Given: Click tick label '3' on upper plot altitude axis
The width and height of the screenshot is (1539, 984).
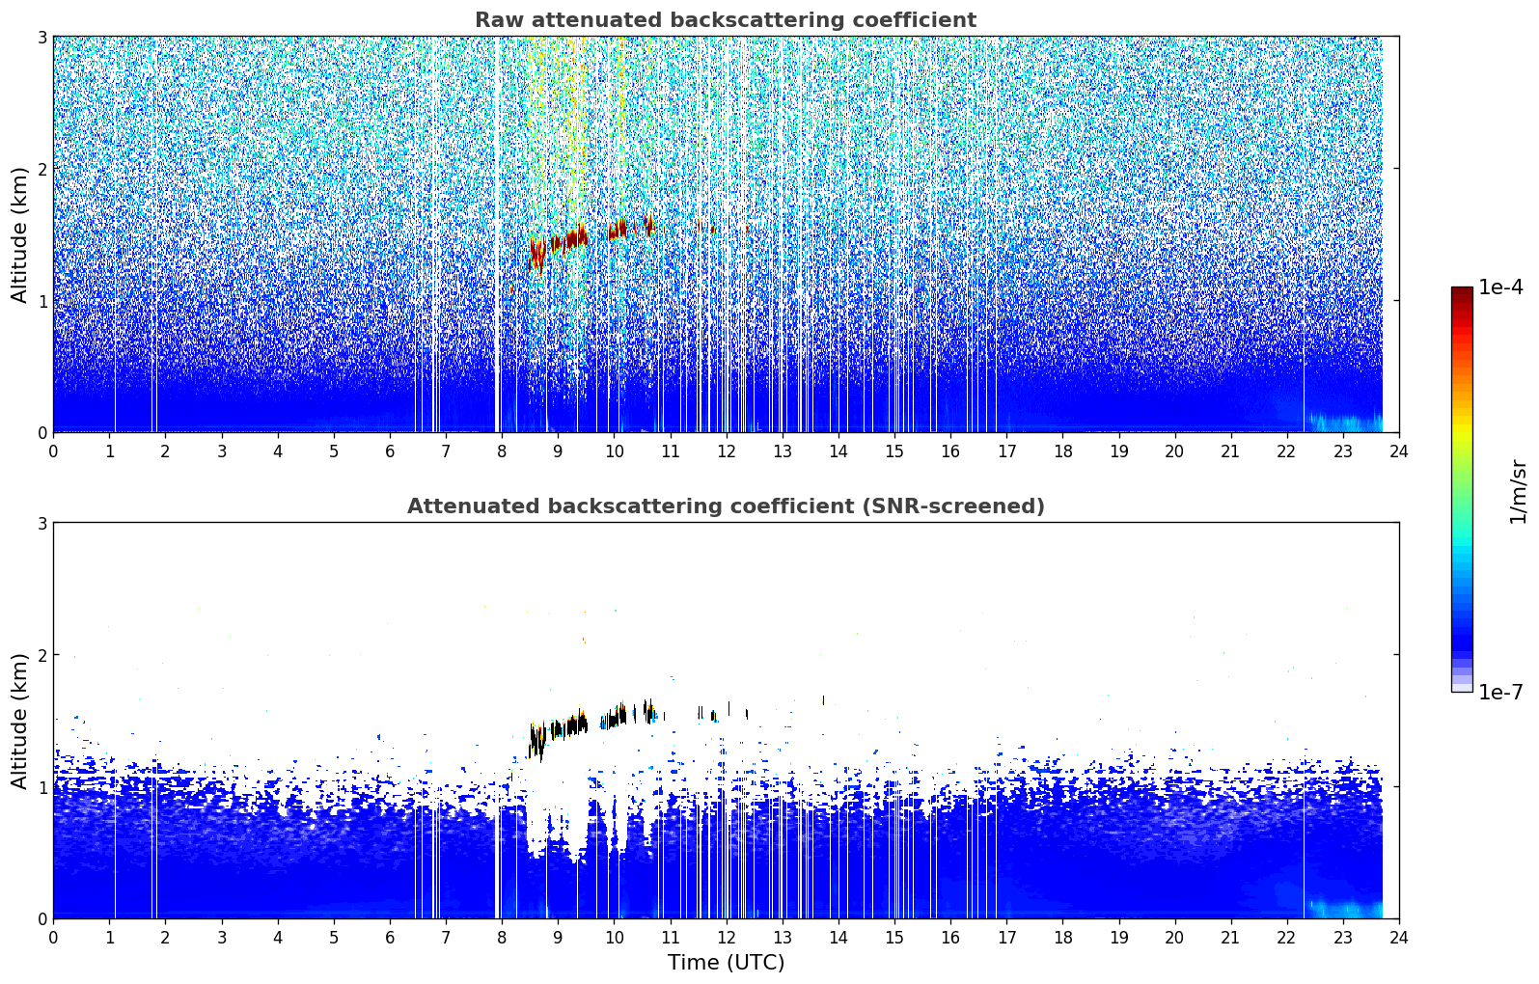Looking at the screenshot, I should tap(41, 37).
